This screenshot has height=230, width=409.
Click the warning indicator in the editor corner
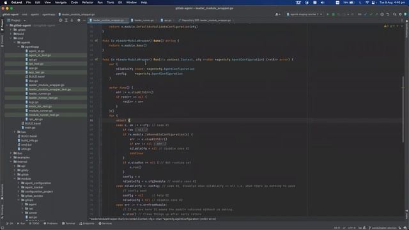[386, 26]
